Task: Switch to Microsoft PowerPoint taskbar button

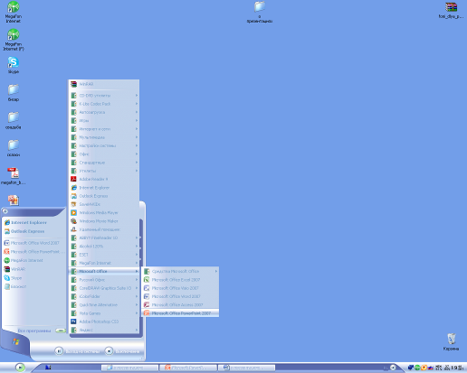Action: (x=187, y=368)
